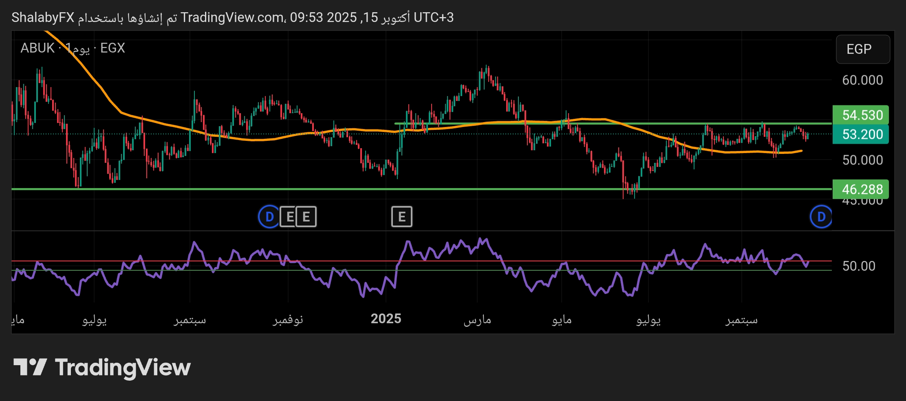Select the 46.288 support price label
The height and width of the screenshot is (401, 906).
point(862,189)
